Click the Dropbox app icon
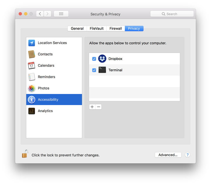Screen dimensions: 211x185 tap(102, 59)
